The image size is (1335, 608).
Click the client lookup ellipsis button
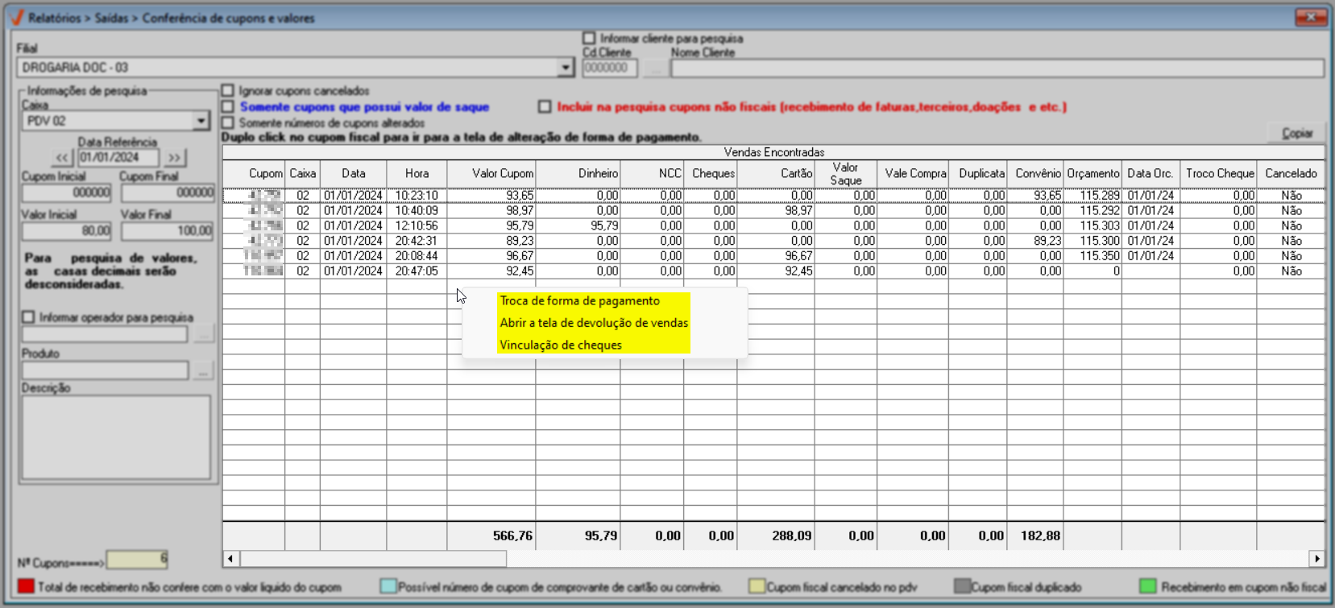[x=655, y=68]
